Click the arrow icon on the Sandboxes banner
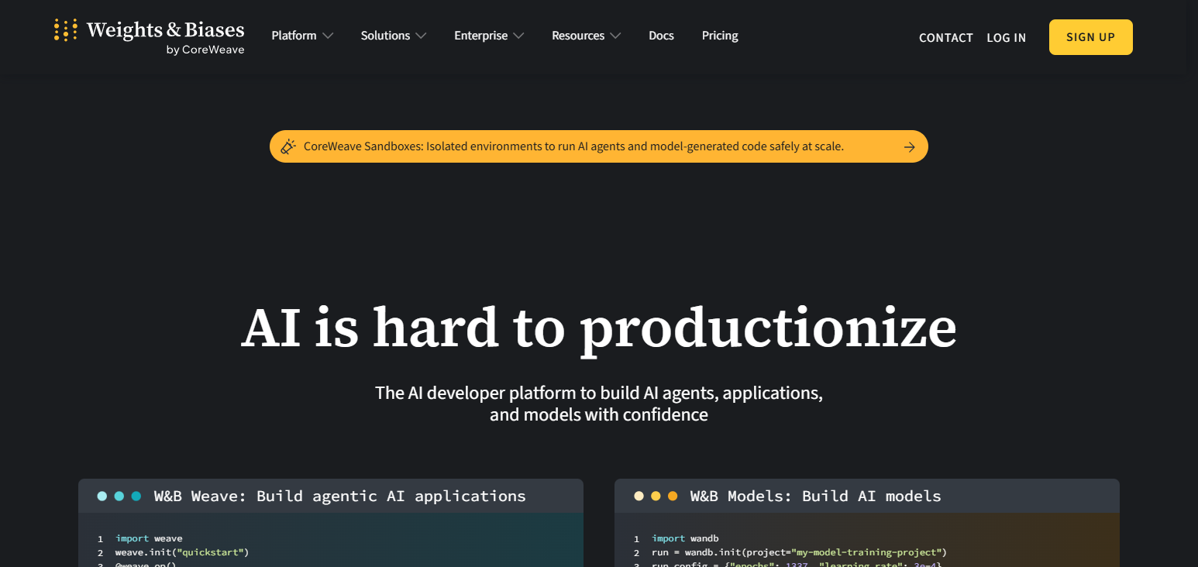 point(910,147)
